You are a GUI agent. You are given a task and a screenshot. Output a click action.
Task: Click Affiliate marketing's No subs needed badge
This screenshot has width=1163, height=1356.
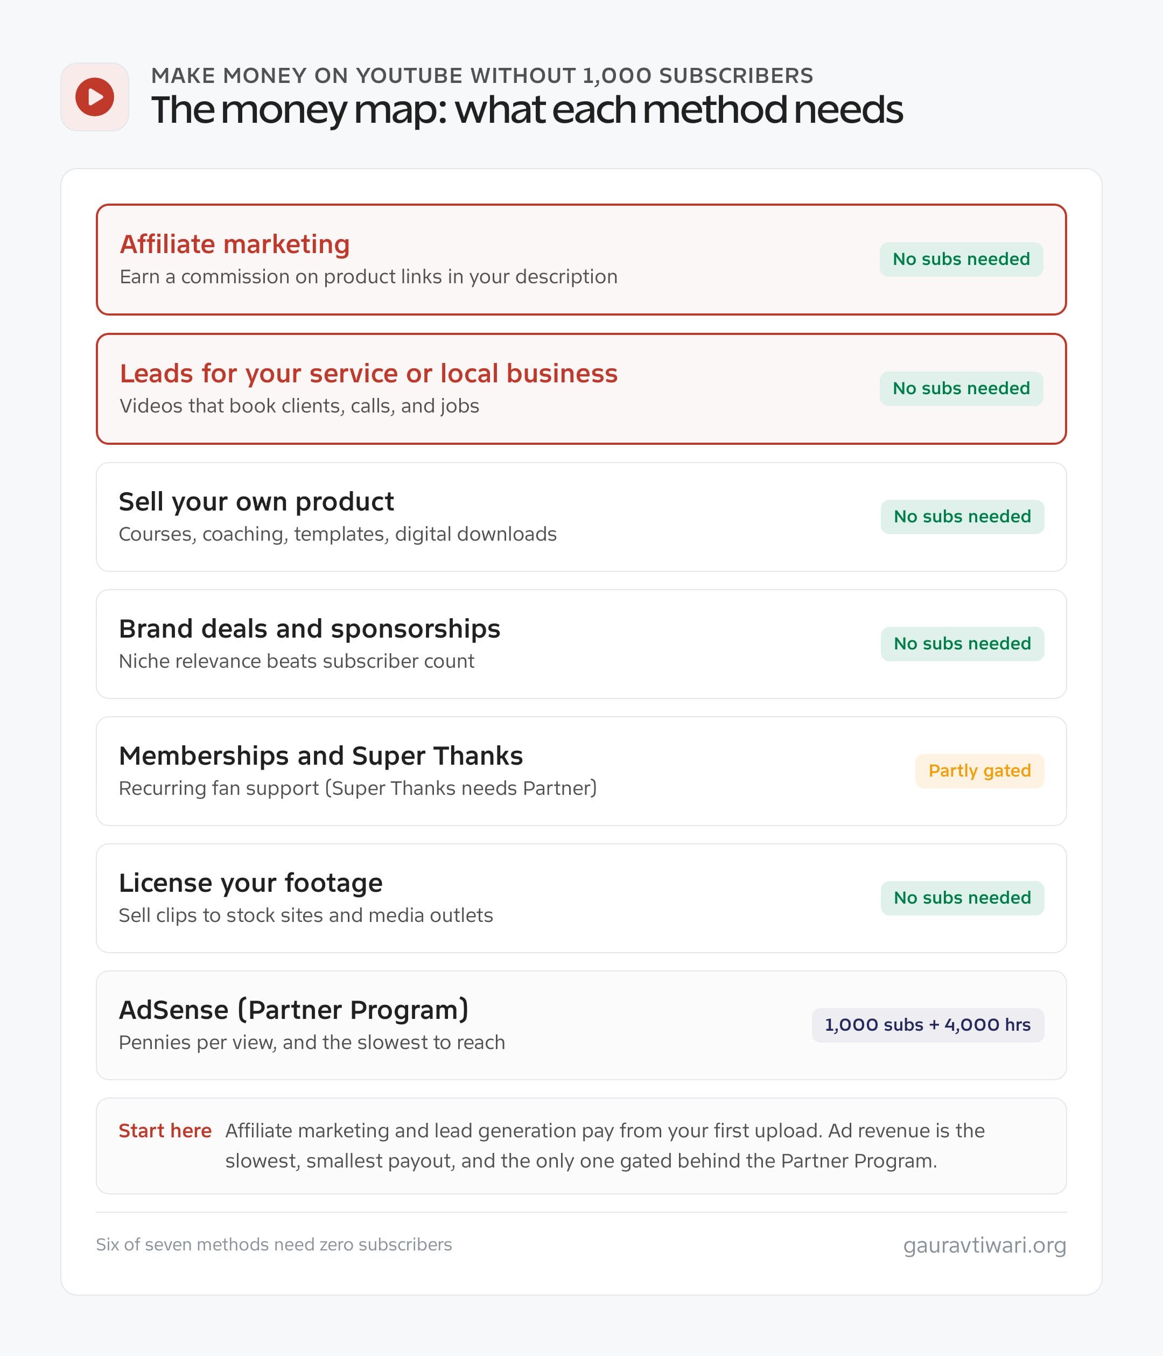click(961, 259)
